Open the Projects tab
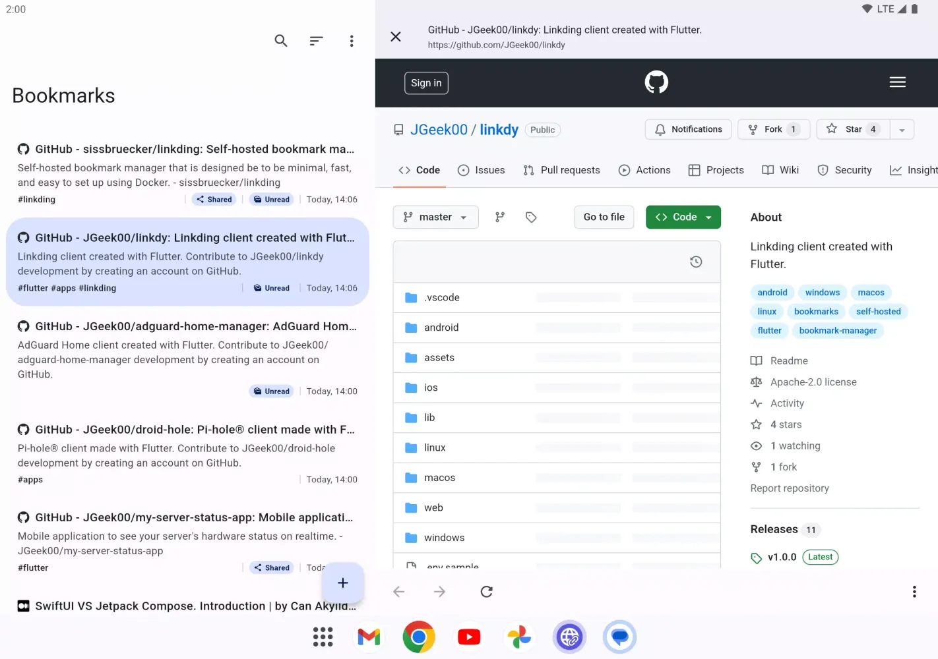Viewport: 938px width, 659px height. click(x=716, y=170)
